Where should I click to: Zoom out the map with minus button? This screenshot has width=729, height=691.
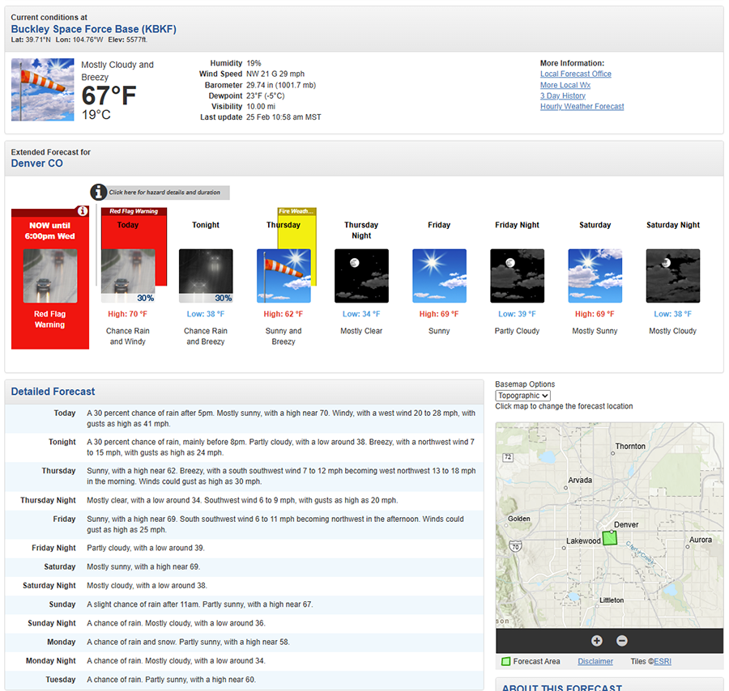pos(622,641)
